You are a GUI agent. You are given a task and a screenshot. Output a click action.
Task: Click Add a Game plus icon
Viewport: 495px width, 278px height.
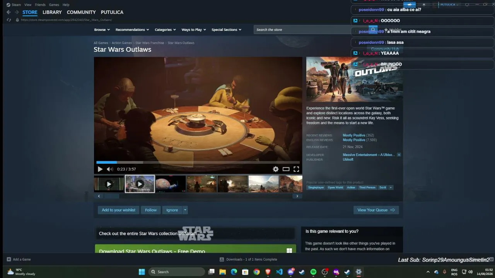[9, 259]
